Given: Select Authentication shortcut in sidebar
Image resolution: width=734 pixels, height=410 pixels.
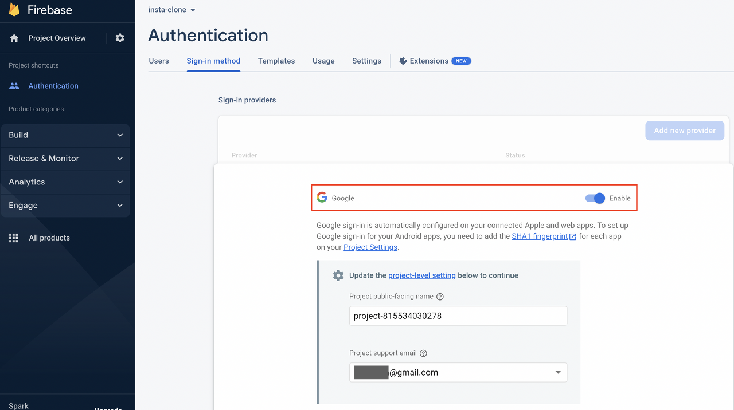Looking at the screenshot, I should coord(53,86).
